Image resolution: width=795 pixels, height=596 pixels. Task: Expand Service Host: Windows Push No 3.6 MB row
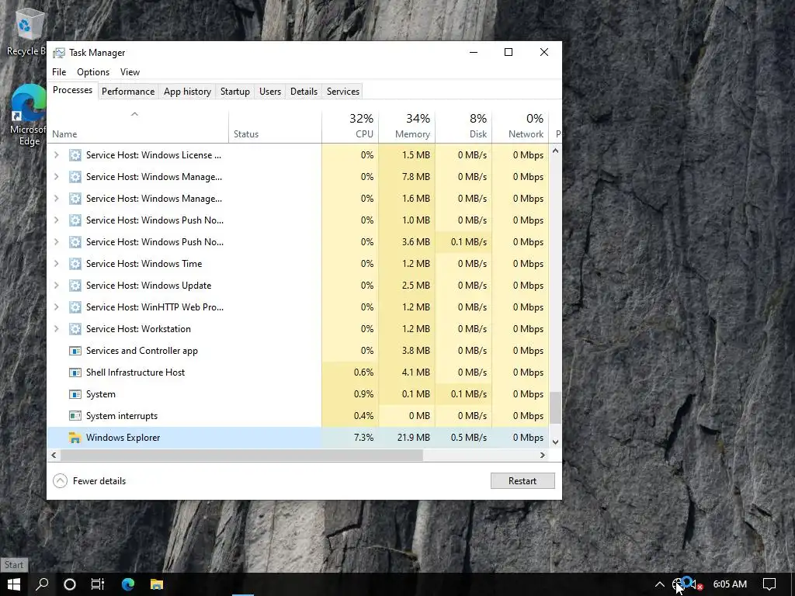56,242
